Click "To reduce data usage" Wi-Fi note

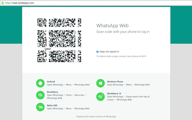121,56
